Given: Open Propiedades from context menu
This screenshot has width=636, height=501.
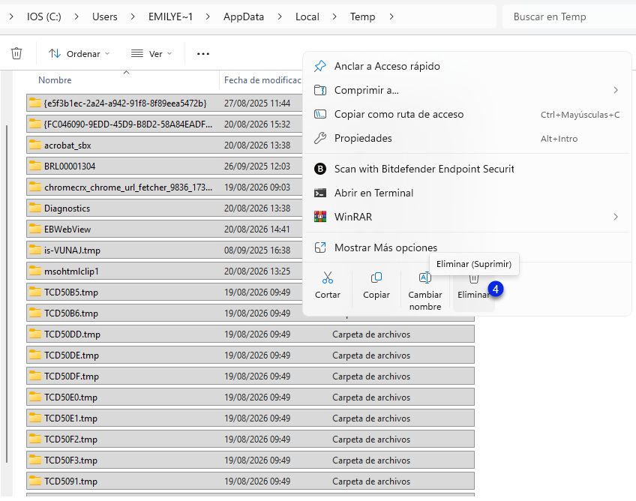Looking at the screenshot, I should 466,138.
